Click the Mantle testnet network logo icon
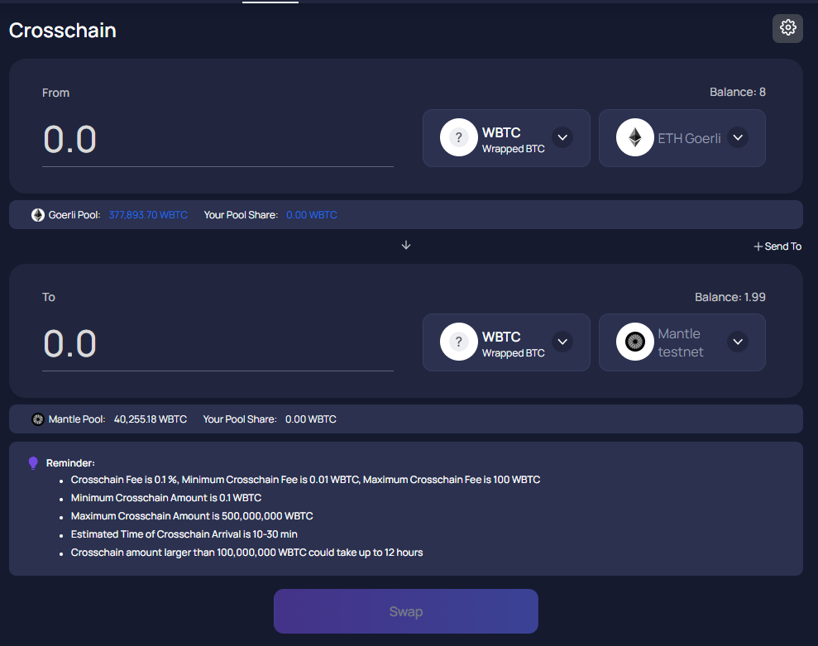Screen dimensions: 818x646 tap(635, 342)
